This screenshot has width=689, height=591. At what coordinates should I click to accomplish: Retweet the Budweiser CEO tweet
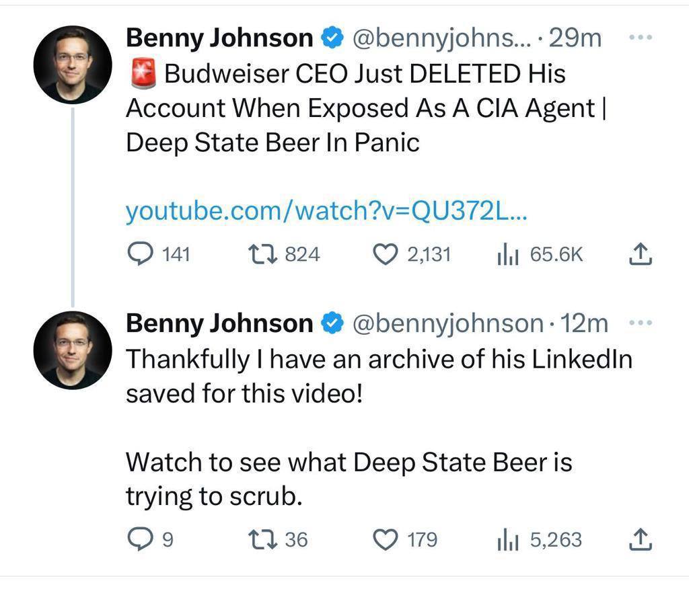(x=258, y=254)
